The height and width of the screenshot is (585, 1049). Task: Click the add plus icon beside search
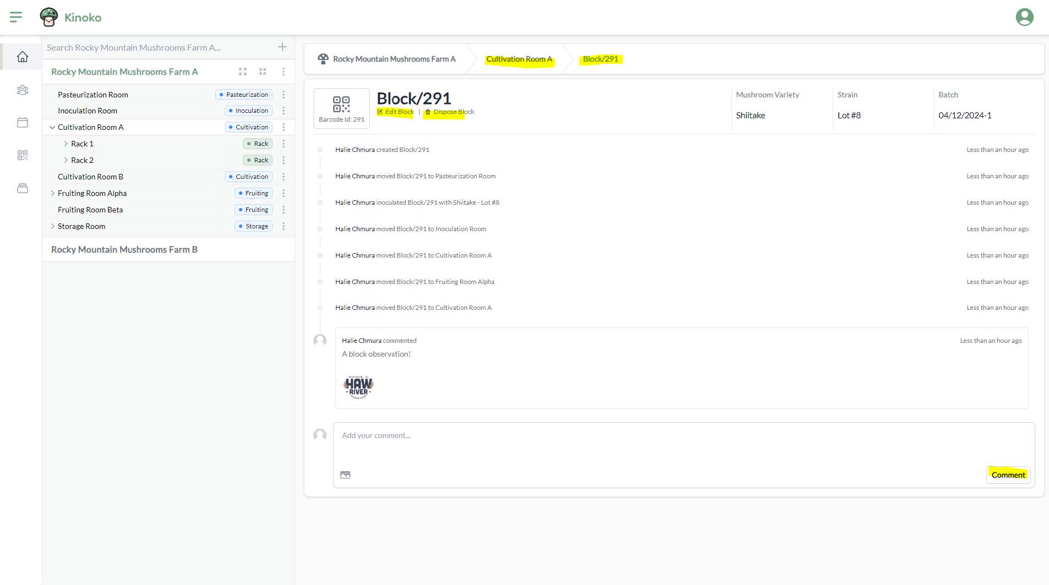[282, 47]
